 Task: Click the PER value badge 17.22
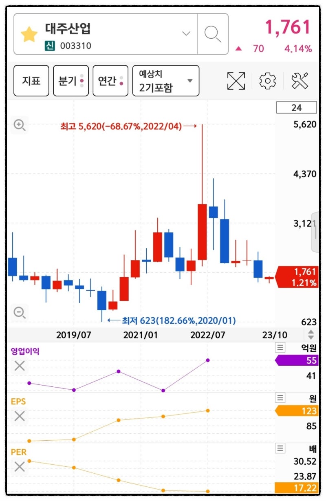297,487
